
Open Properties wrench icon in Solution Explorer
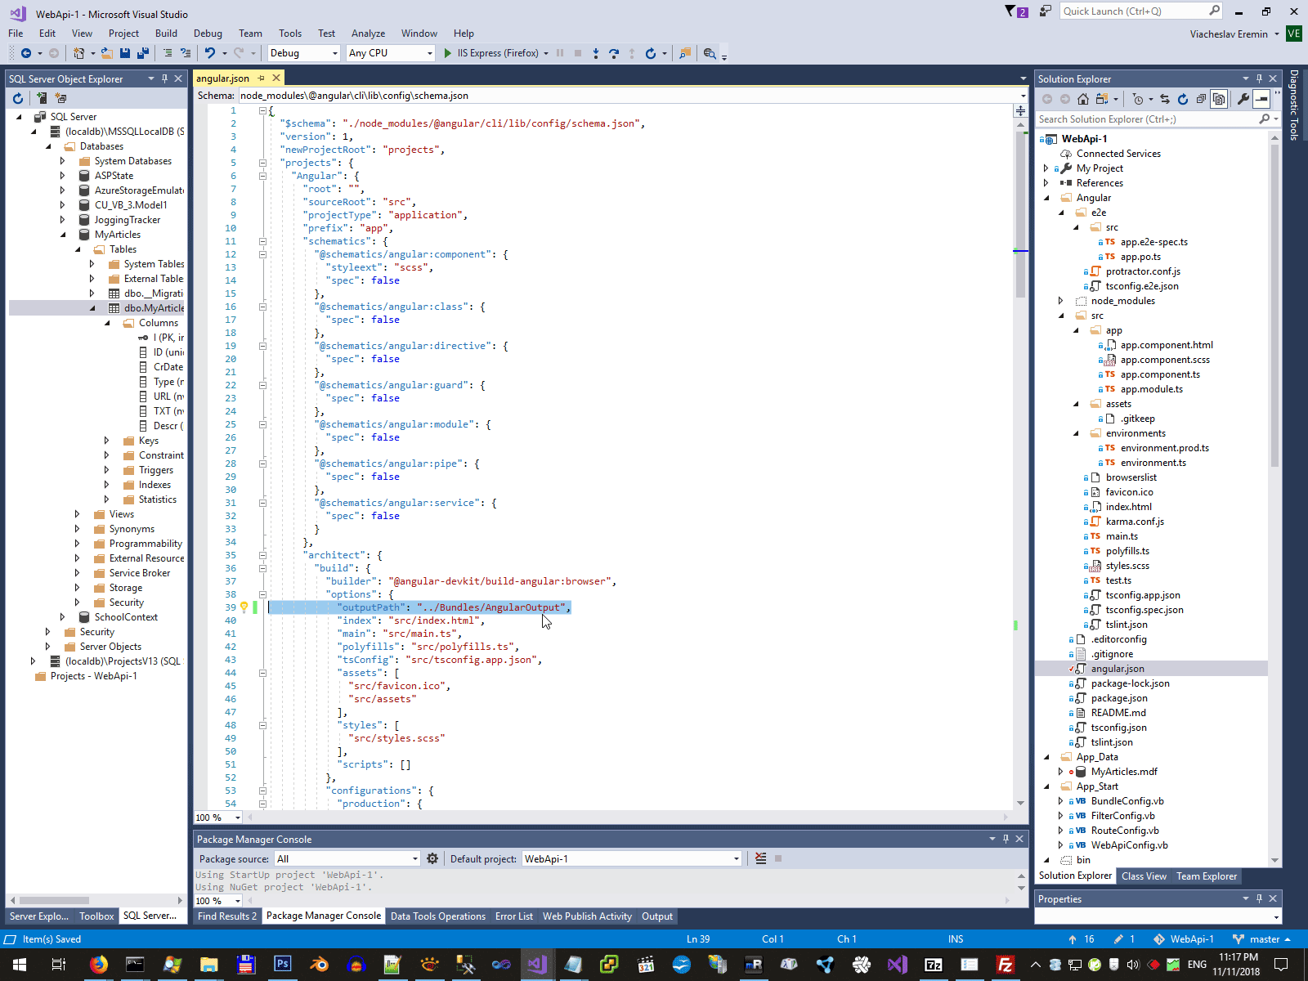[1243, 99]
